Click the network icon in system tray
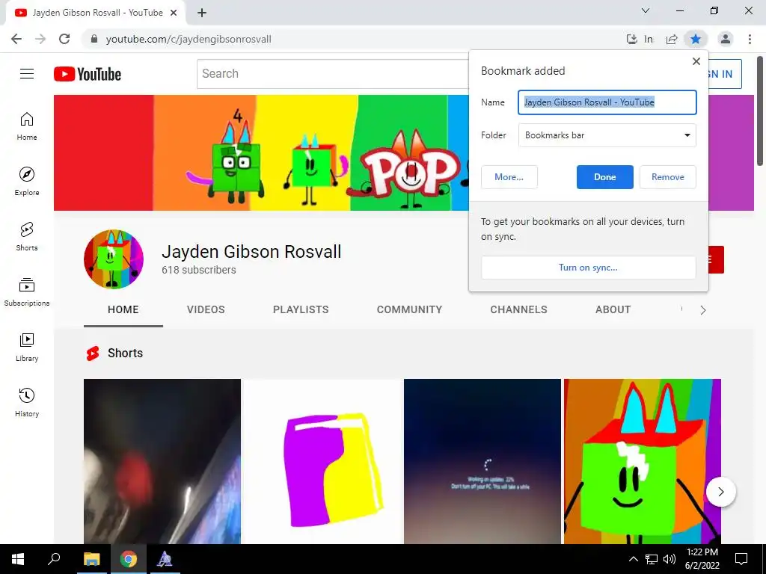766x574 pixels. point(652,559)
